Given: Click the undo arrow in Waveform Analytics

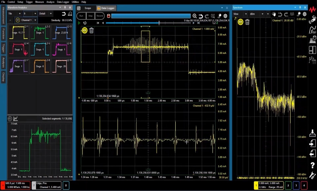Looking at the screenshot, I should pos(64,14).
